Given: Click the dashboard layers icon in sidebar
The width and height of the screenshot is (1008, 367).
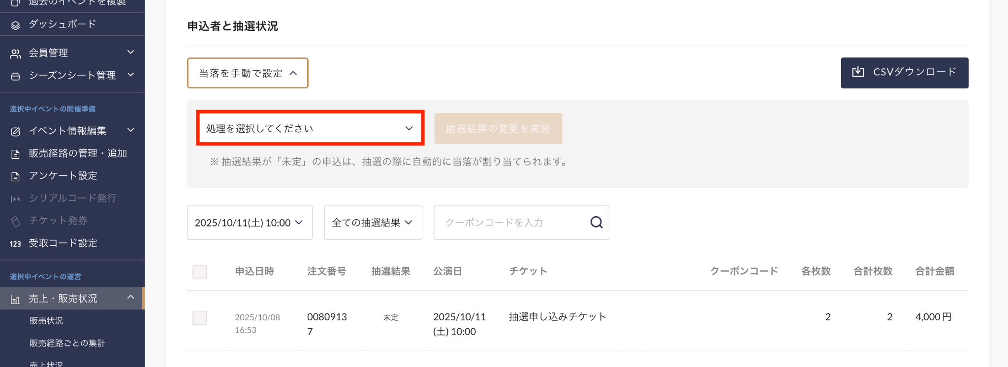Looking at the screenshot, I should pos(15,25).
